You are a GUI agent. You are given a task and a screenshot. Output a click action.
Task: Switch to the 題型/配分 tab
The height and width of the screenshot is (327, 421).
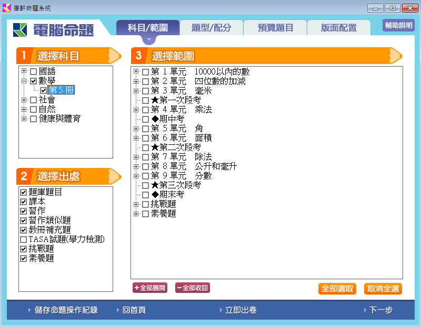[x=212, y=28]
